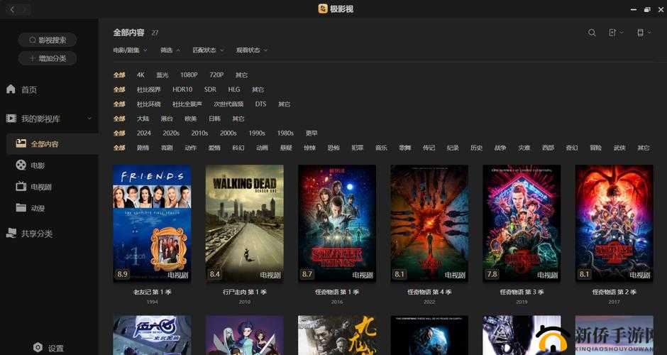667x355 pixels.
Task: Click the forward arrow in title bar
Action: coord(25,9)
